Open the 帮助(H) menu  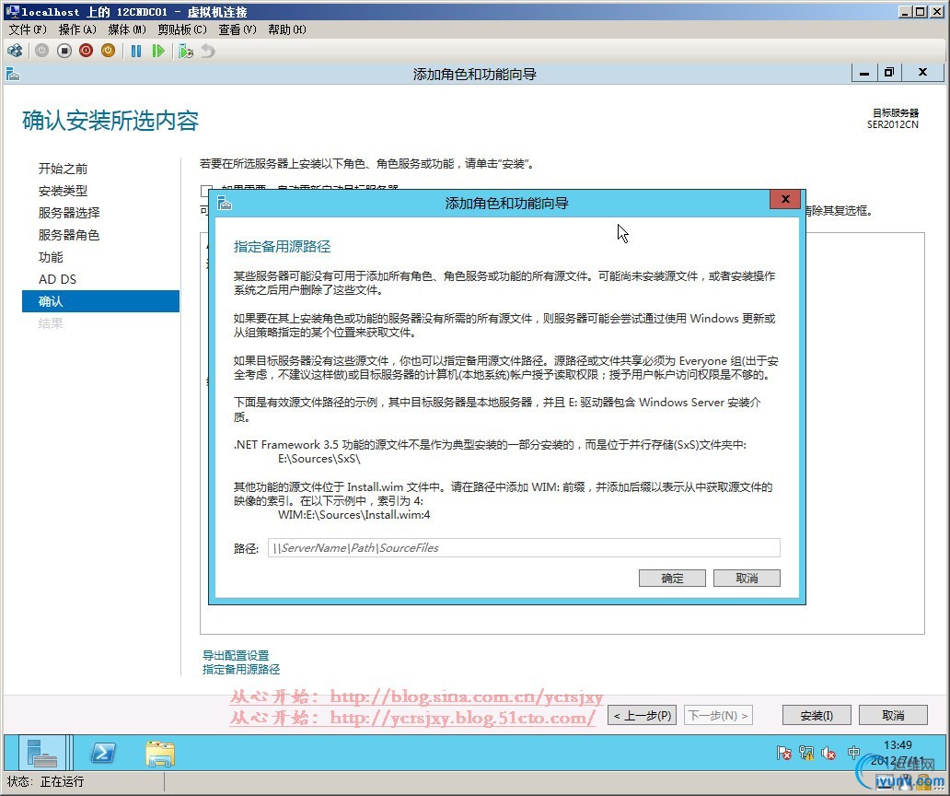tap(286, 29)
